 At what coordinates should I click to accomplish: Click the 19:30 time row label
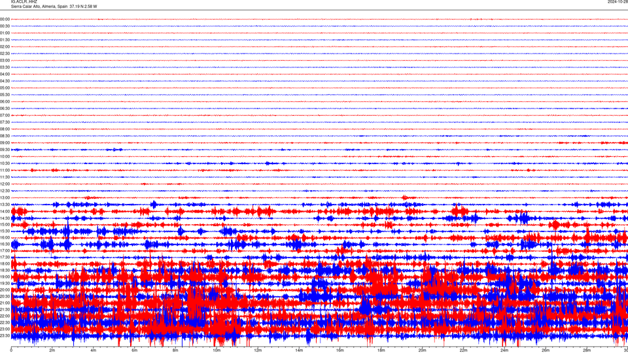click(5, 283)
